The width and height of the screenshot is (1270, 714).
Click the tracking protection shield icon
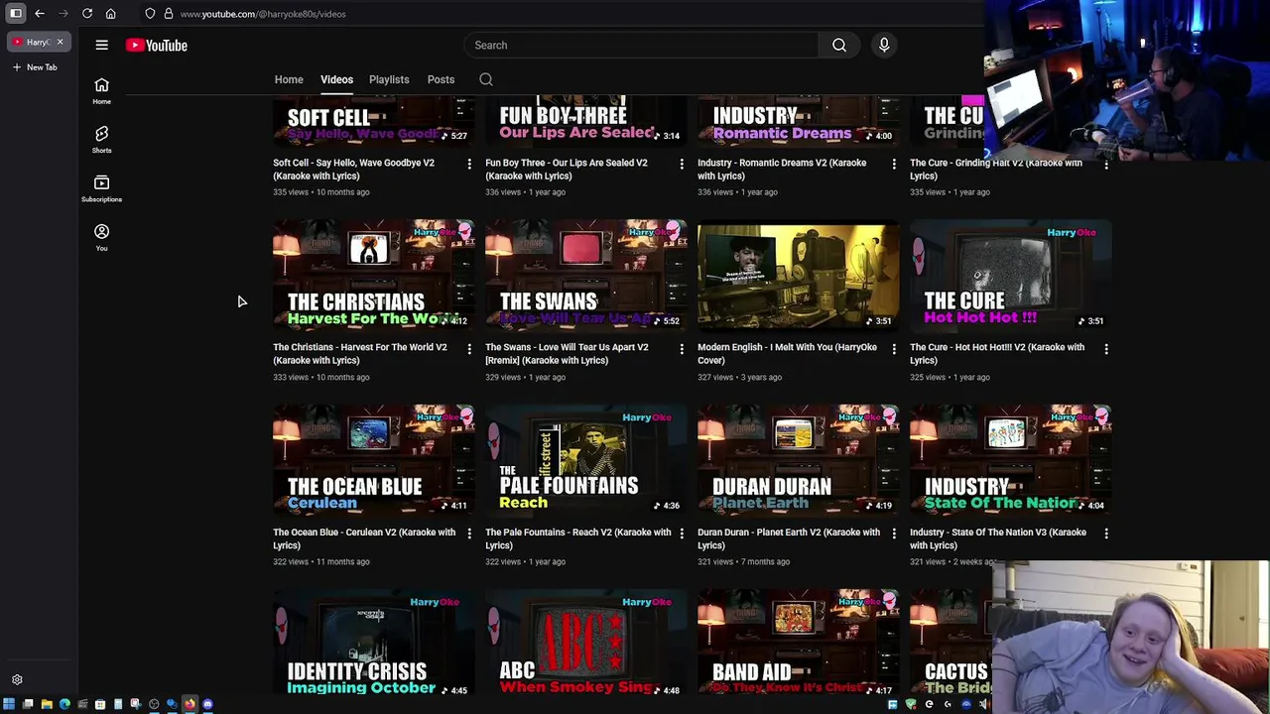tap(150, 14)
